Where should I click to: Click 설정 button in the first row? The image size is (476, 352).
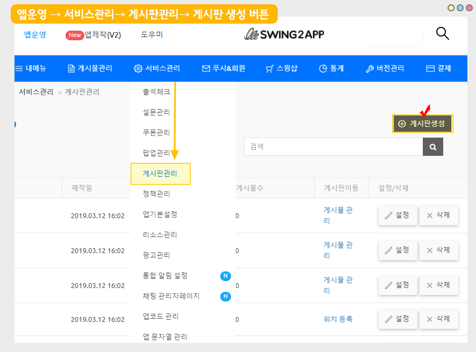point(398,215)
